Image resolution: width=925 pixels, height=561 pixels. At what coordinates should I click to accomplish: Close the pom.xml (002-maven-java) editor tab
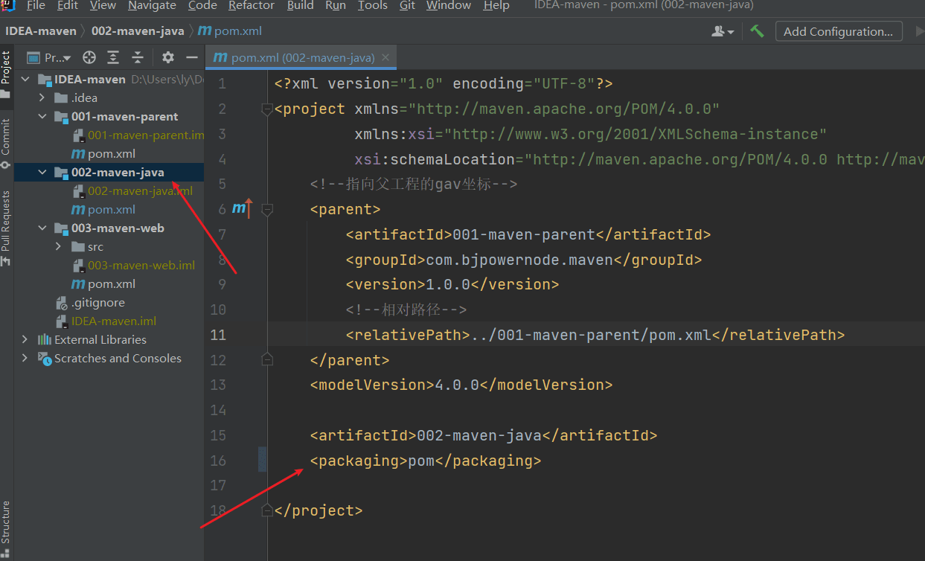coord(385,58)
